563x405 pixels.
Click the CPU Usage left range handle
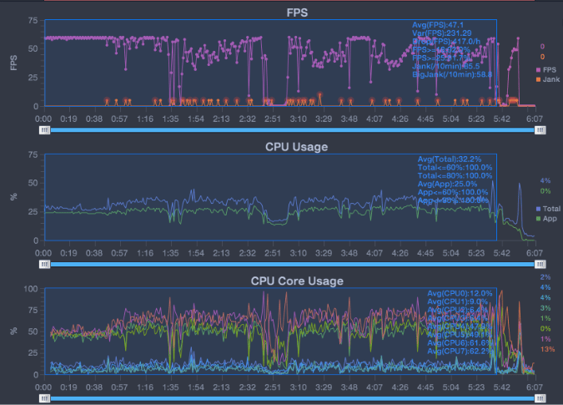pos(45,264)
